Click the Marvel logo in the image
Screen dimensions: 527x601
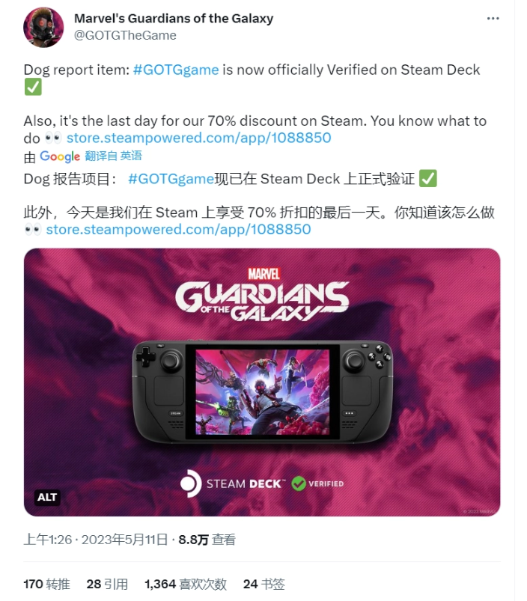click(263, 274)
